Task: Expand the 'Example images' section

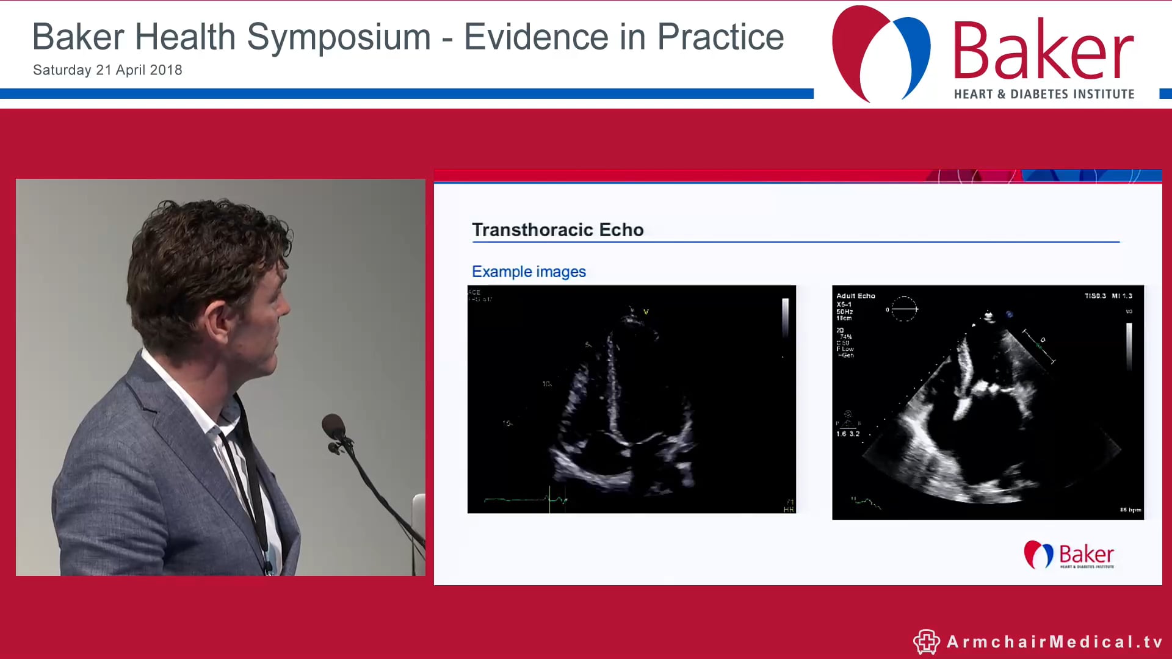Action: click(x=529, y=272)
